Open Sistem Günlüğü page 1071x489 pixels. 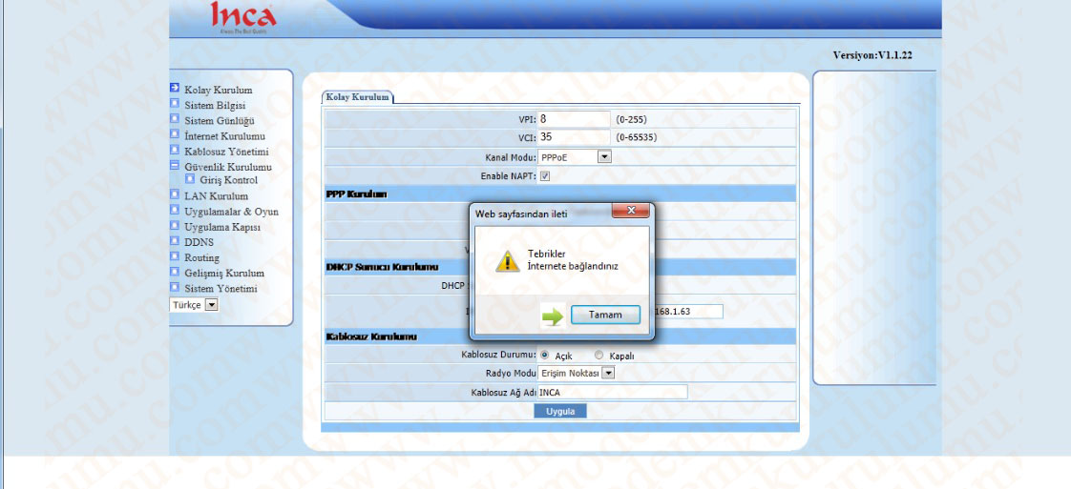click(x=220, y=121)
